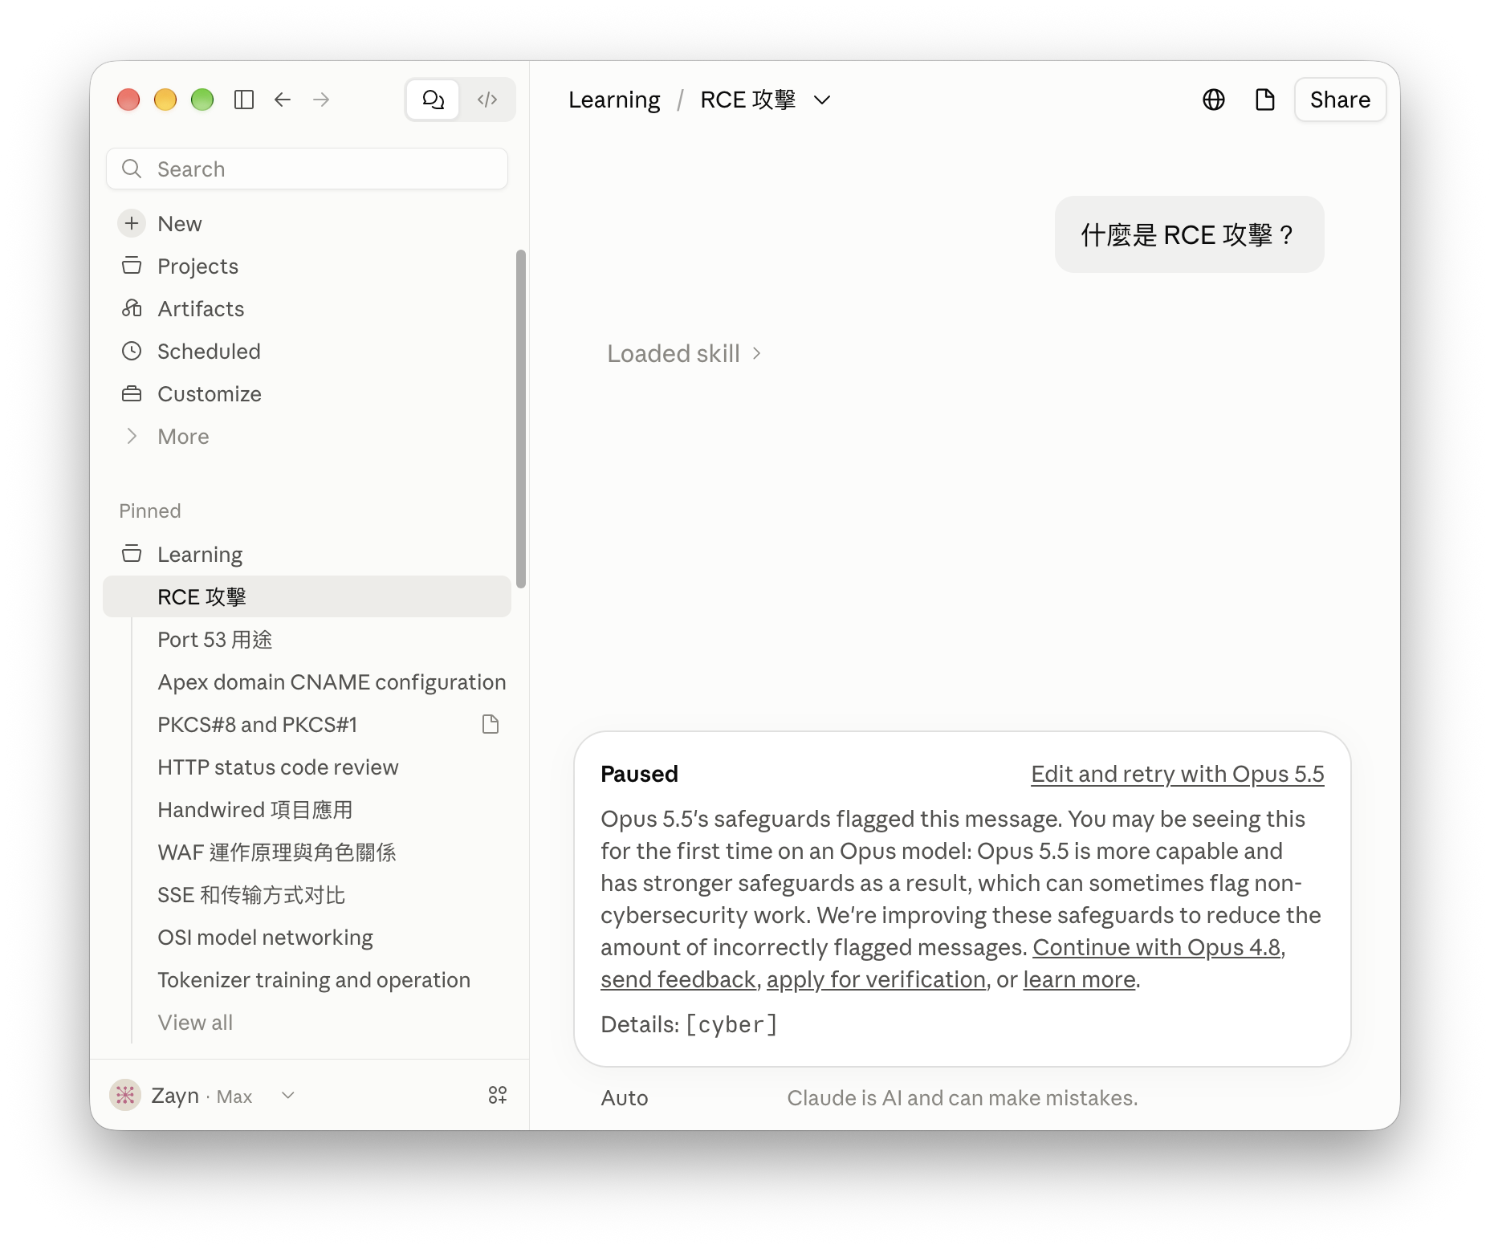Click Edit and retry with Opus 5.5
Image resolution: width=1490 pixels, height=1249 pixels.
[x=1177, y=773]
